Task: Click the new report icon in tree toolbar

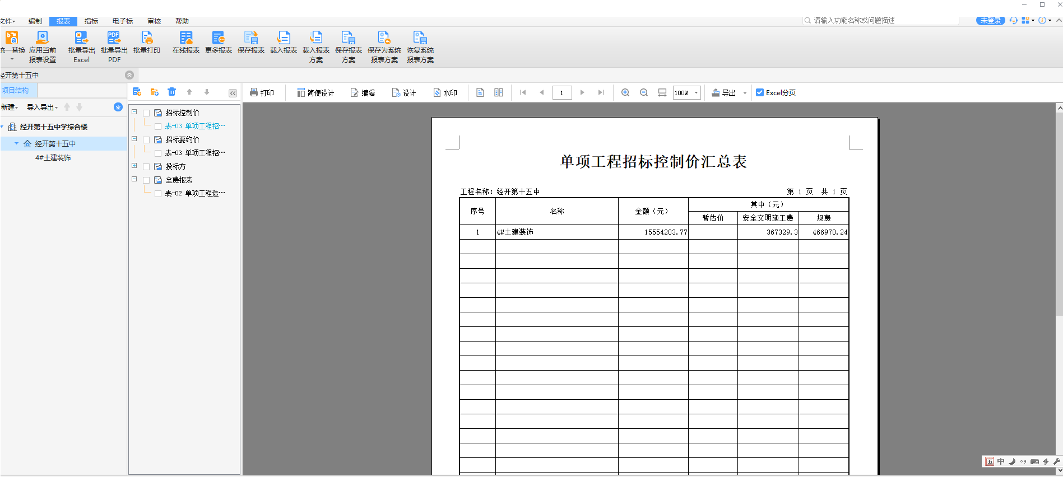Action: [137, 92]
